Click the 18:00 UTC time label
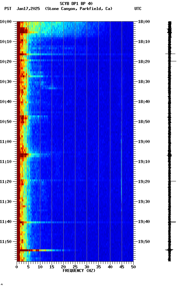This screenshot has width=184, height=288. click(x=144, y=22)
